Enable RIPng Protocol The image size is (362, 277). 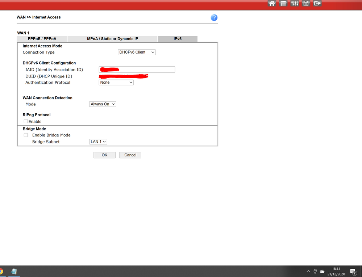pos(25,121)
